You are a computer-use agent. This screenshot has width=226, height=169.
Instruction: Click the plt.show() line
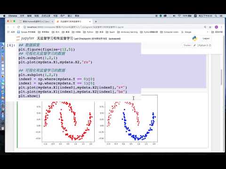click(x=29, y=96)
